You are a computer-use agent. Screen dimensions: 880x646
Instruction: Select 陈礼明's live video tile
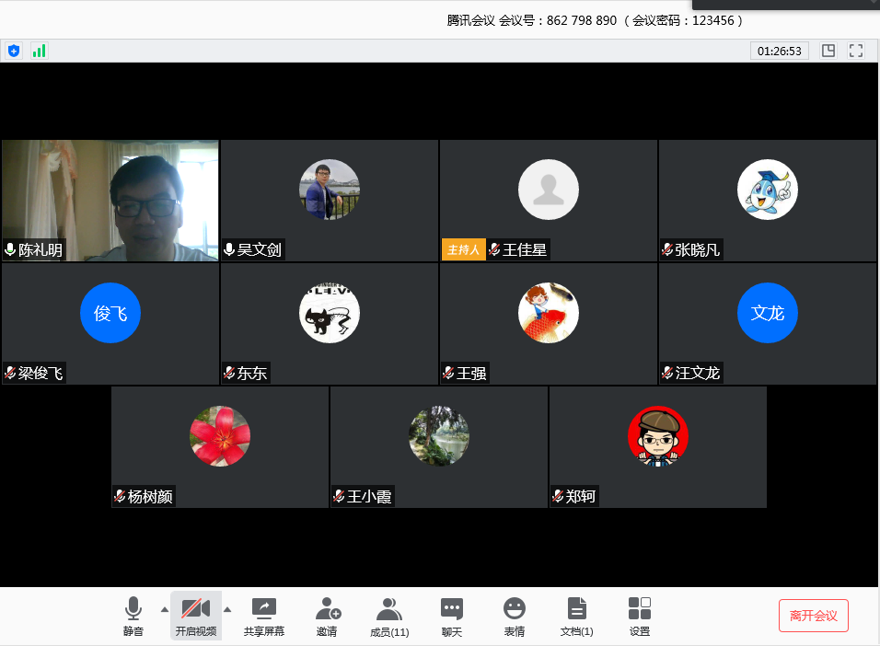(110, 201)
